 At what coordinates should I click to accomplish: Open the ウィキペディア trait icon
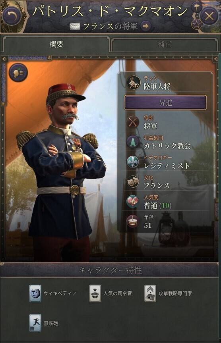click(x=35, y=293)
